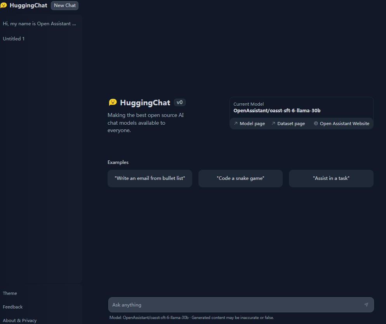Click the arrow icon beside Dataset page
This screenshot has height=324, width=386.
[273, 124]
